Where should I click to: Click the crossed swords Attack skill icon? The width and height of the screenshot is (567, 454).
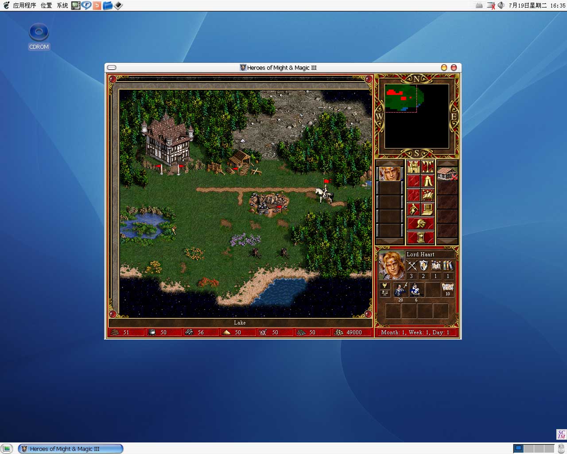(x=412, y=266)
